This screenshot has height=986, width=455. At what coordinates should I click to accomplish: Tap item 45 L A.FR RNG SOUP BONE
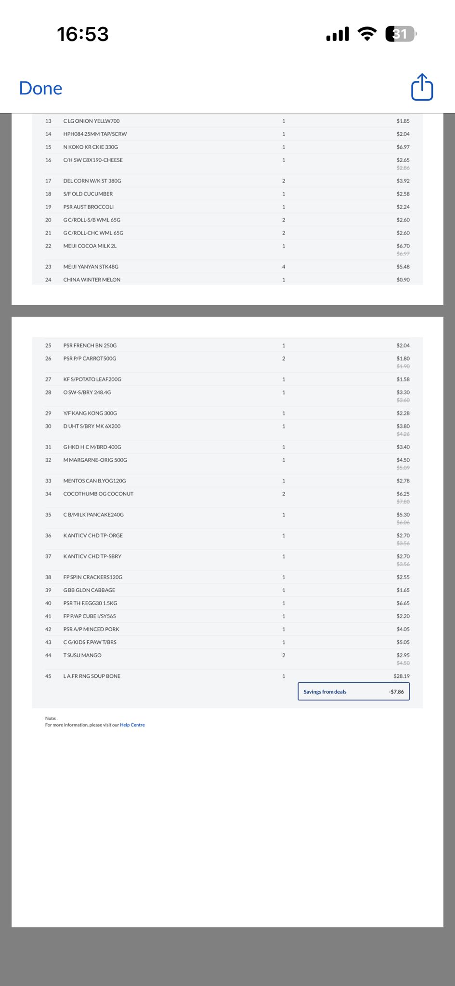coord(92,676)
